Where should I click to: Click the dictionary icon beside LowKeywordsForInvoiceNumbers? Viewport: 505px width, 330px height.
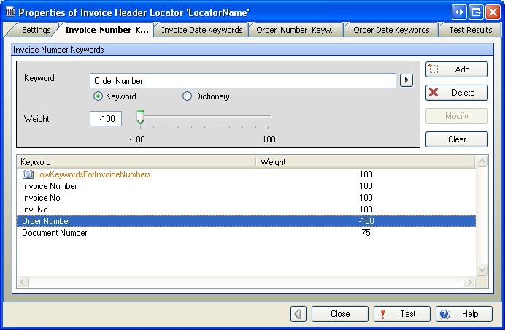28,174
